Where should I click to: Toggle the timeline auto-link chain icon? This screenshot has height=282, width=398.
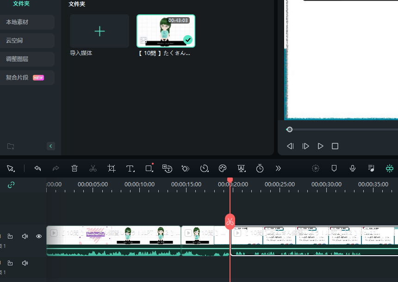click(11, 184)
